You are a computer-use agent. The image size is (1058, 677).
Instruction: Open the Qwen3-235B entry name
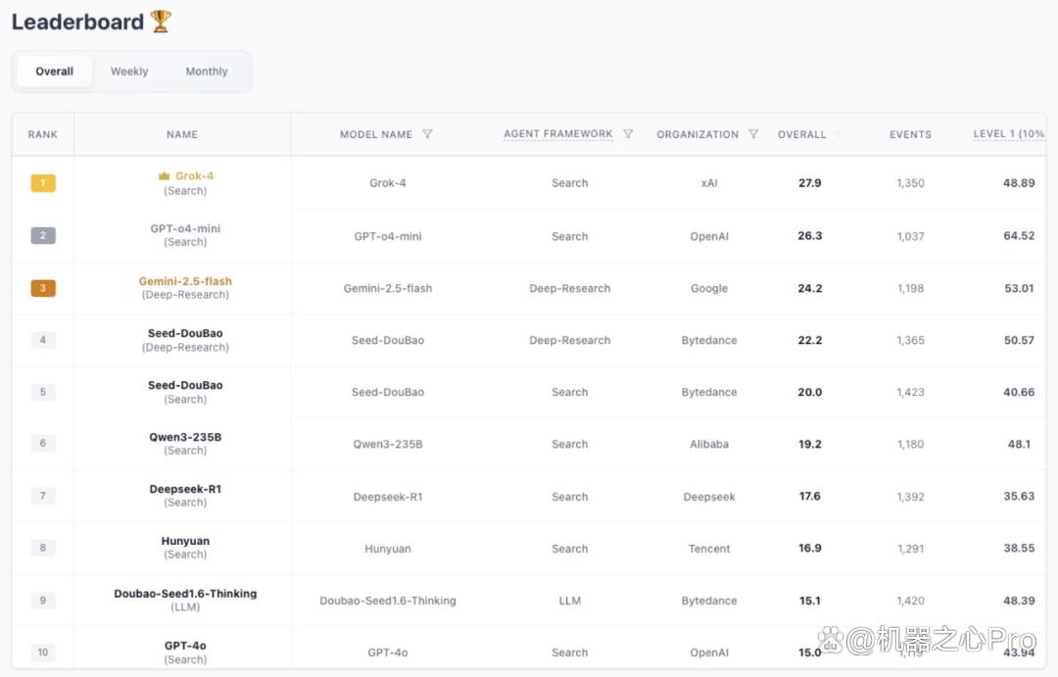[x=185, y=437]
